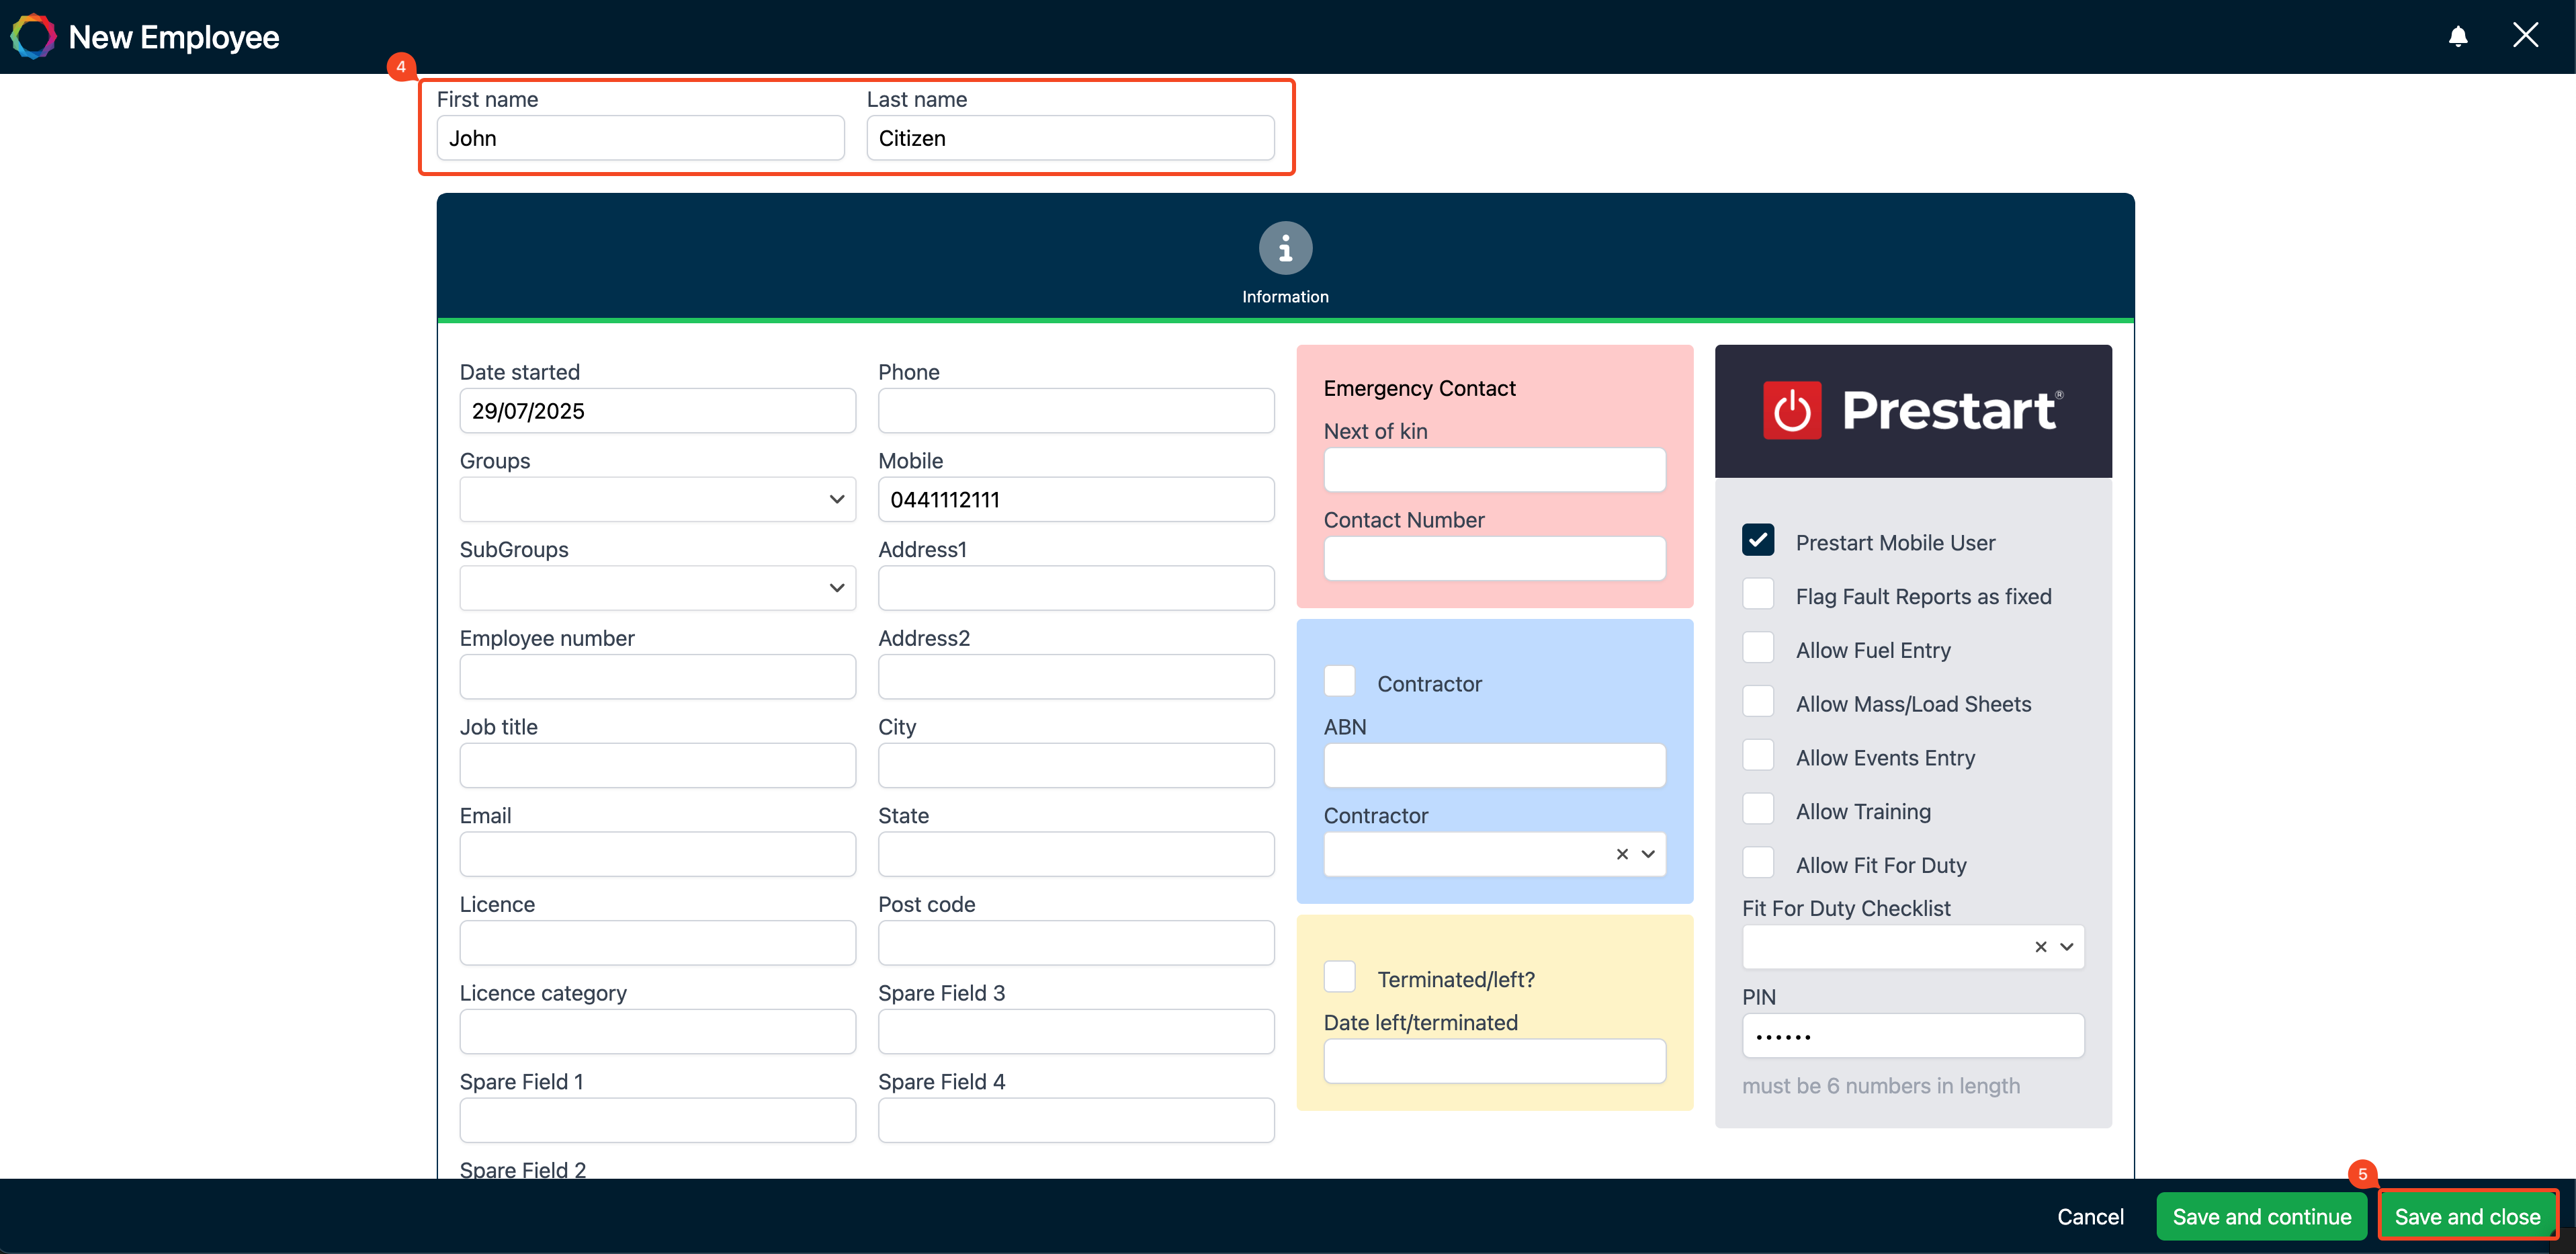Screen dimensions: 2576x1254
Task: Enable Allow Fuel Entry
Action: click(1759, 647)
